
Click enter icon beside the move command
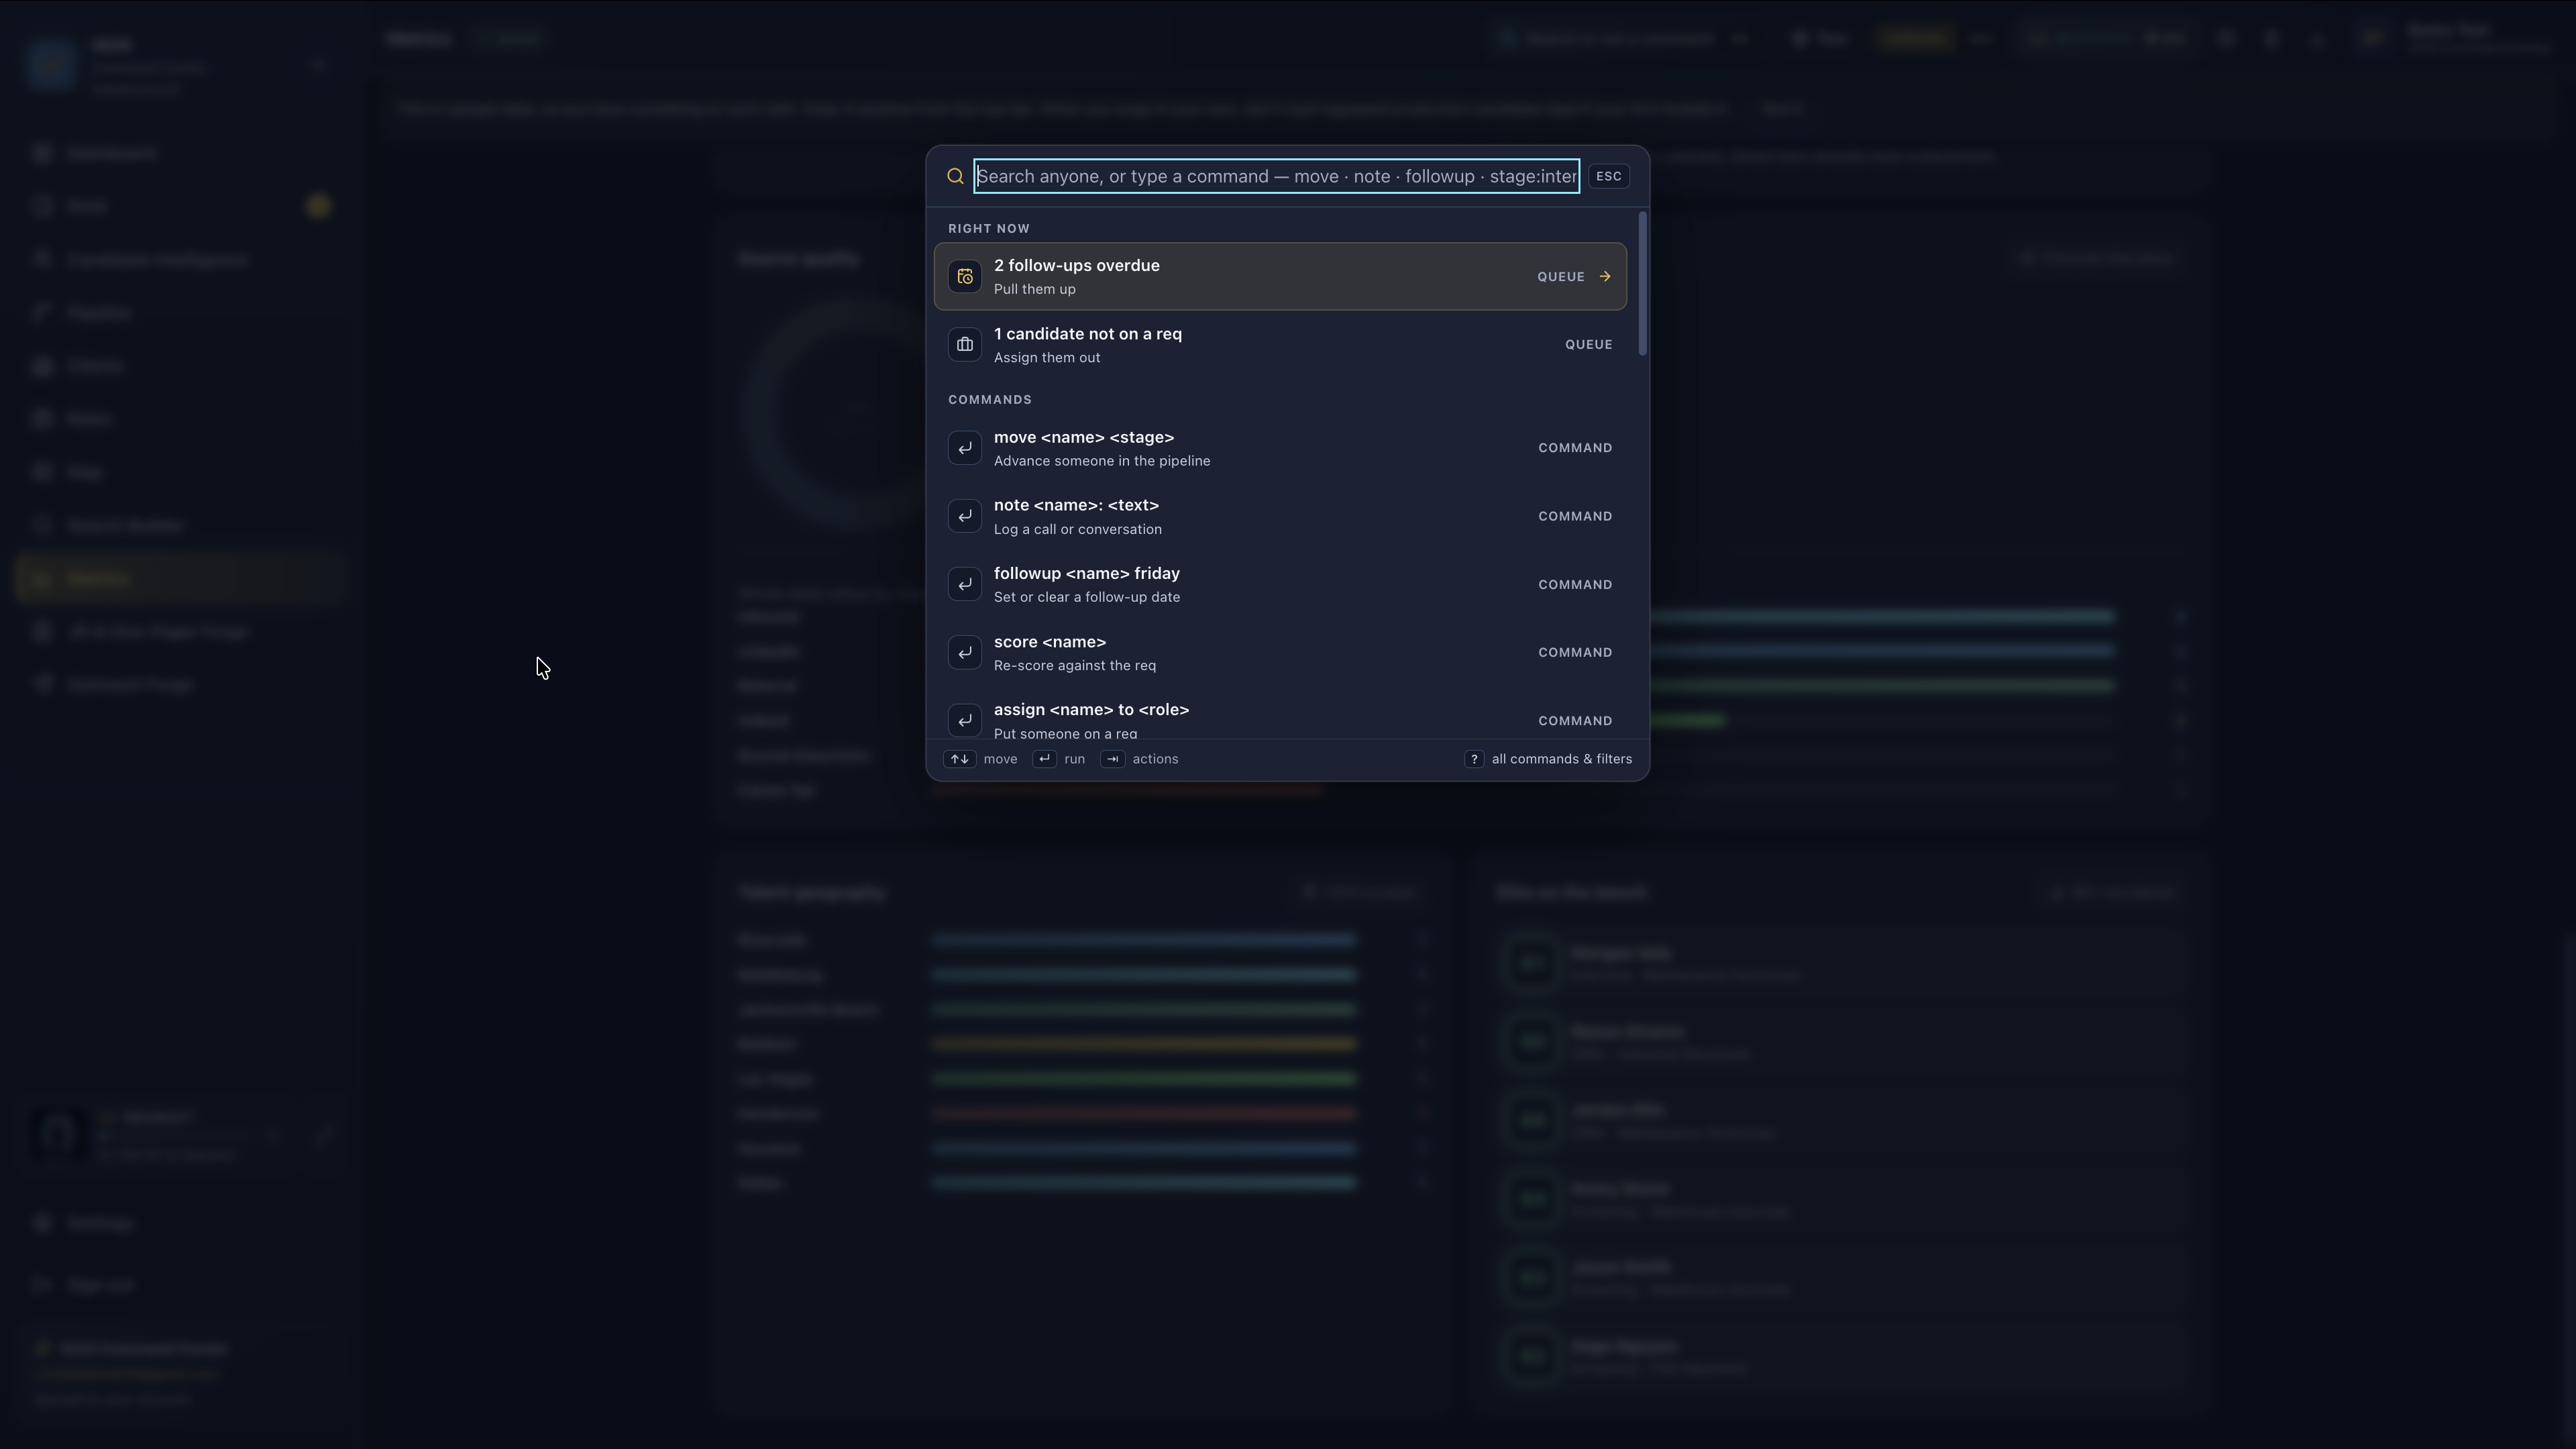(x=965, y=448)
